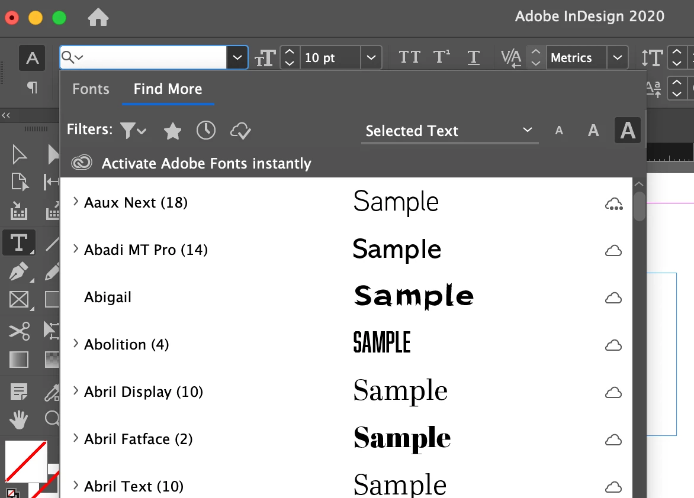Switch to the Find More tab
Screen dimensions: 694x498
click(x=168, y=89)
